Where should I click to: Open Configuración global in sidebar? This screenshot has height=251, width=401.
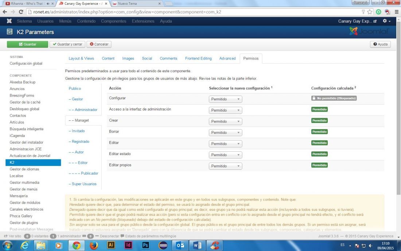coord(26,63)
